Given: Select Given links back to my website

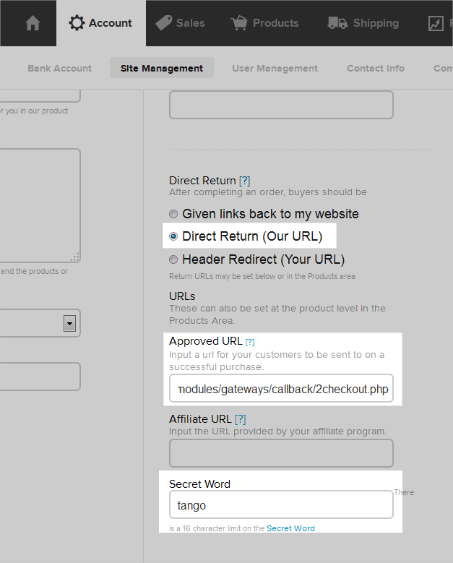Looking at the screenshot, I should [x=173, y=214].
